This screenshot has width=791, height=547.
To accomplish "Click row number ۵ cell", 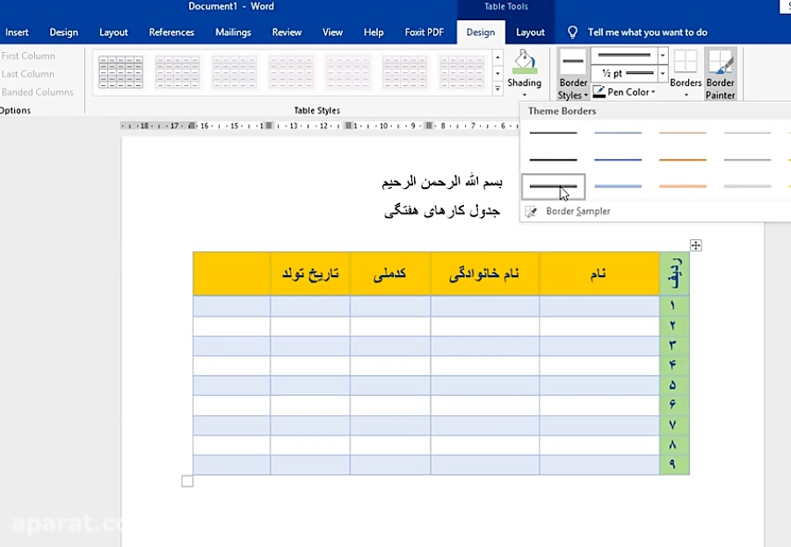I will click(x=674, y=385).
